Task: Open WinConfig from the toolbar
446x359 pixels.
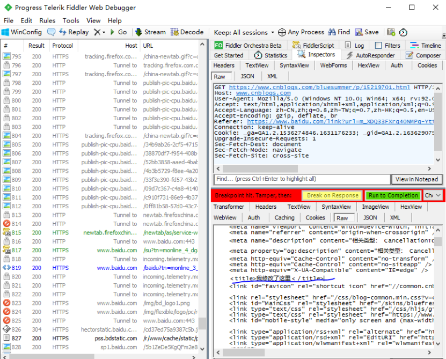Action: 21,32
